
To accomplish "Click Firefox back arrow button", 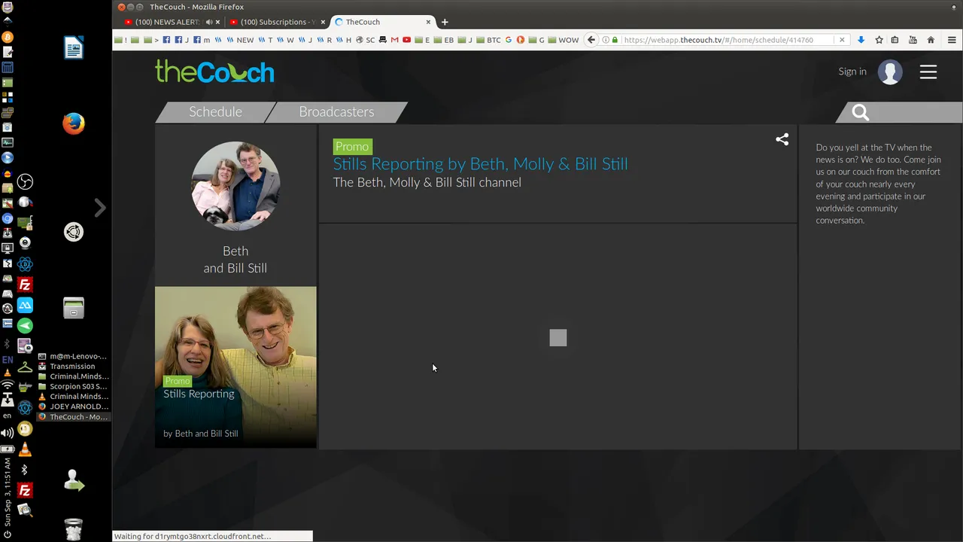I will [591, 40].
